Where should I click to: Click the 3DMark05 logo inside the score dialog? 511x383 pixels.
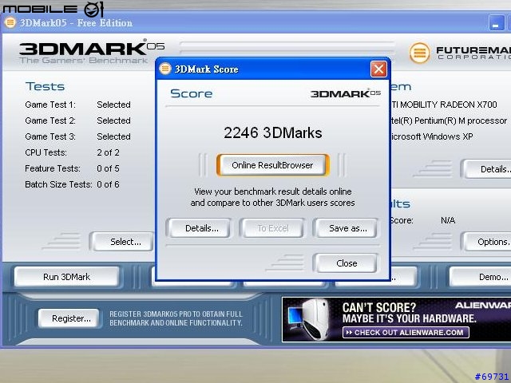click(346, 93)
